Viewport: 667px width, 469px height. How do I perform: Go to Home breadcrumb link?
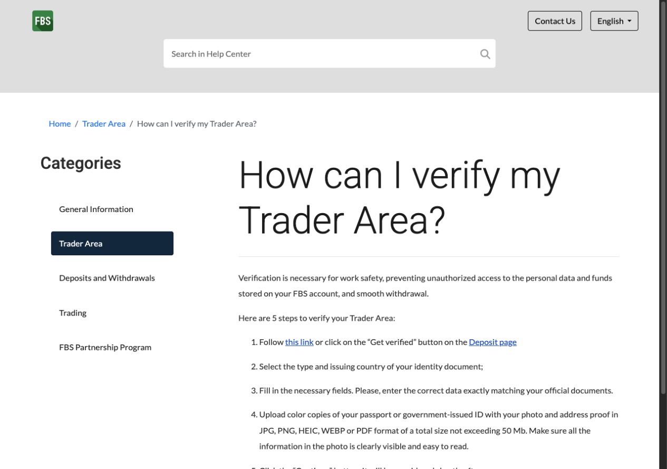pyautogui.click(x=60, y=124)
